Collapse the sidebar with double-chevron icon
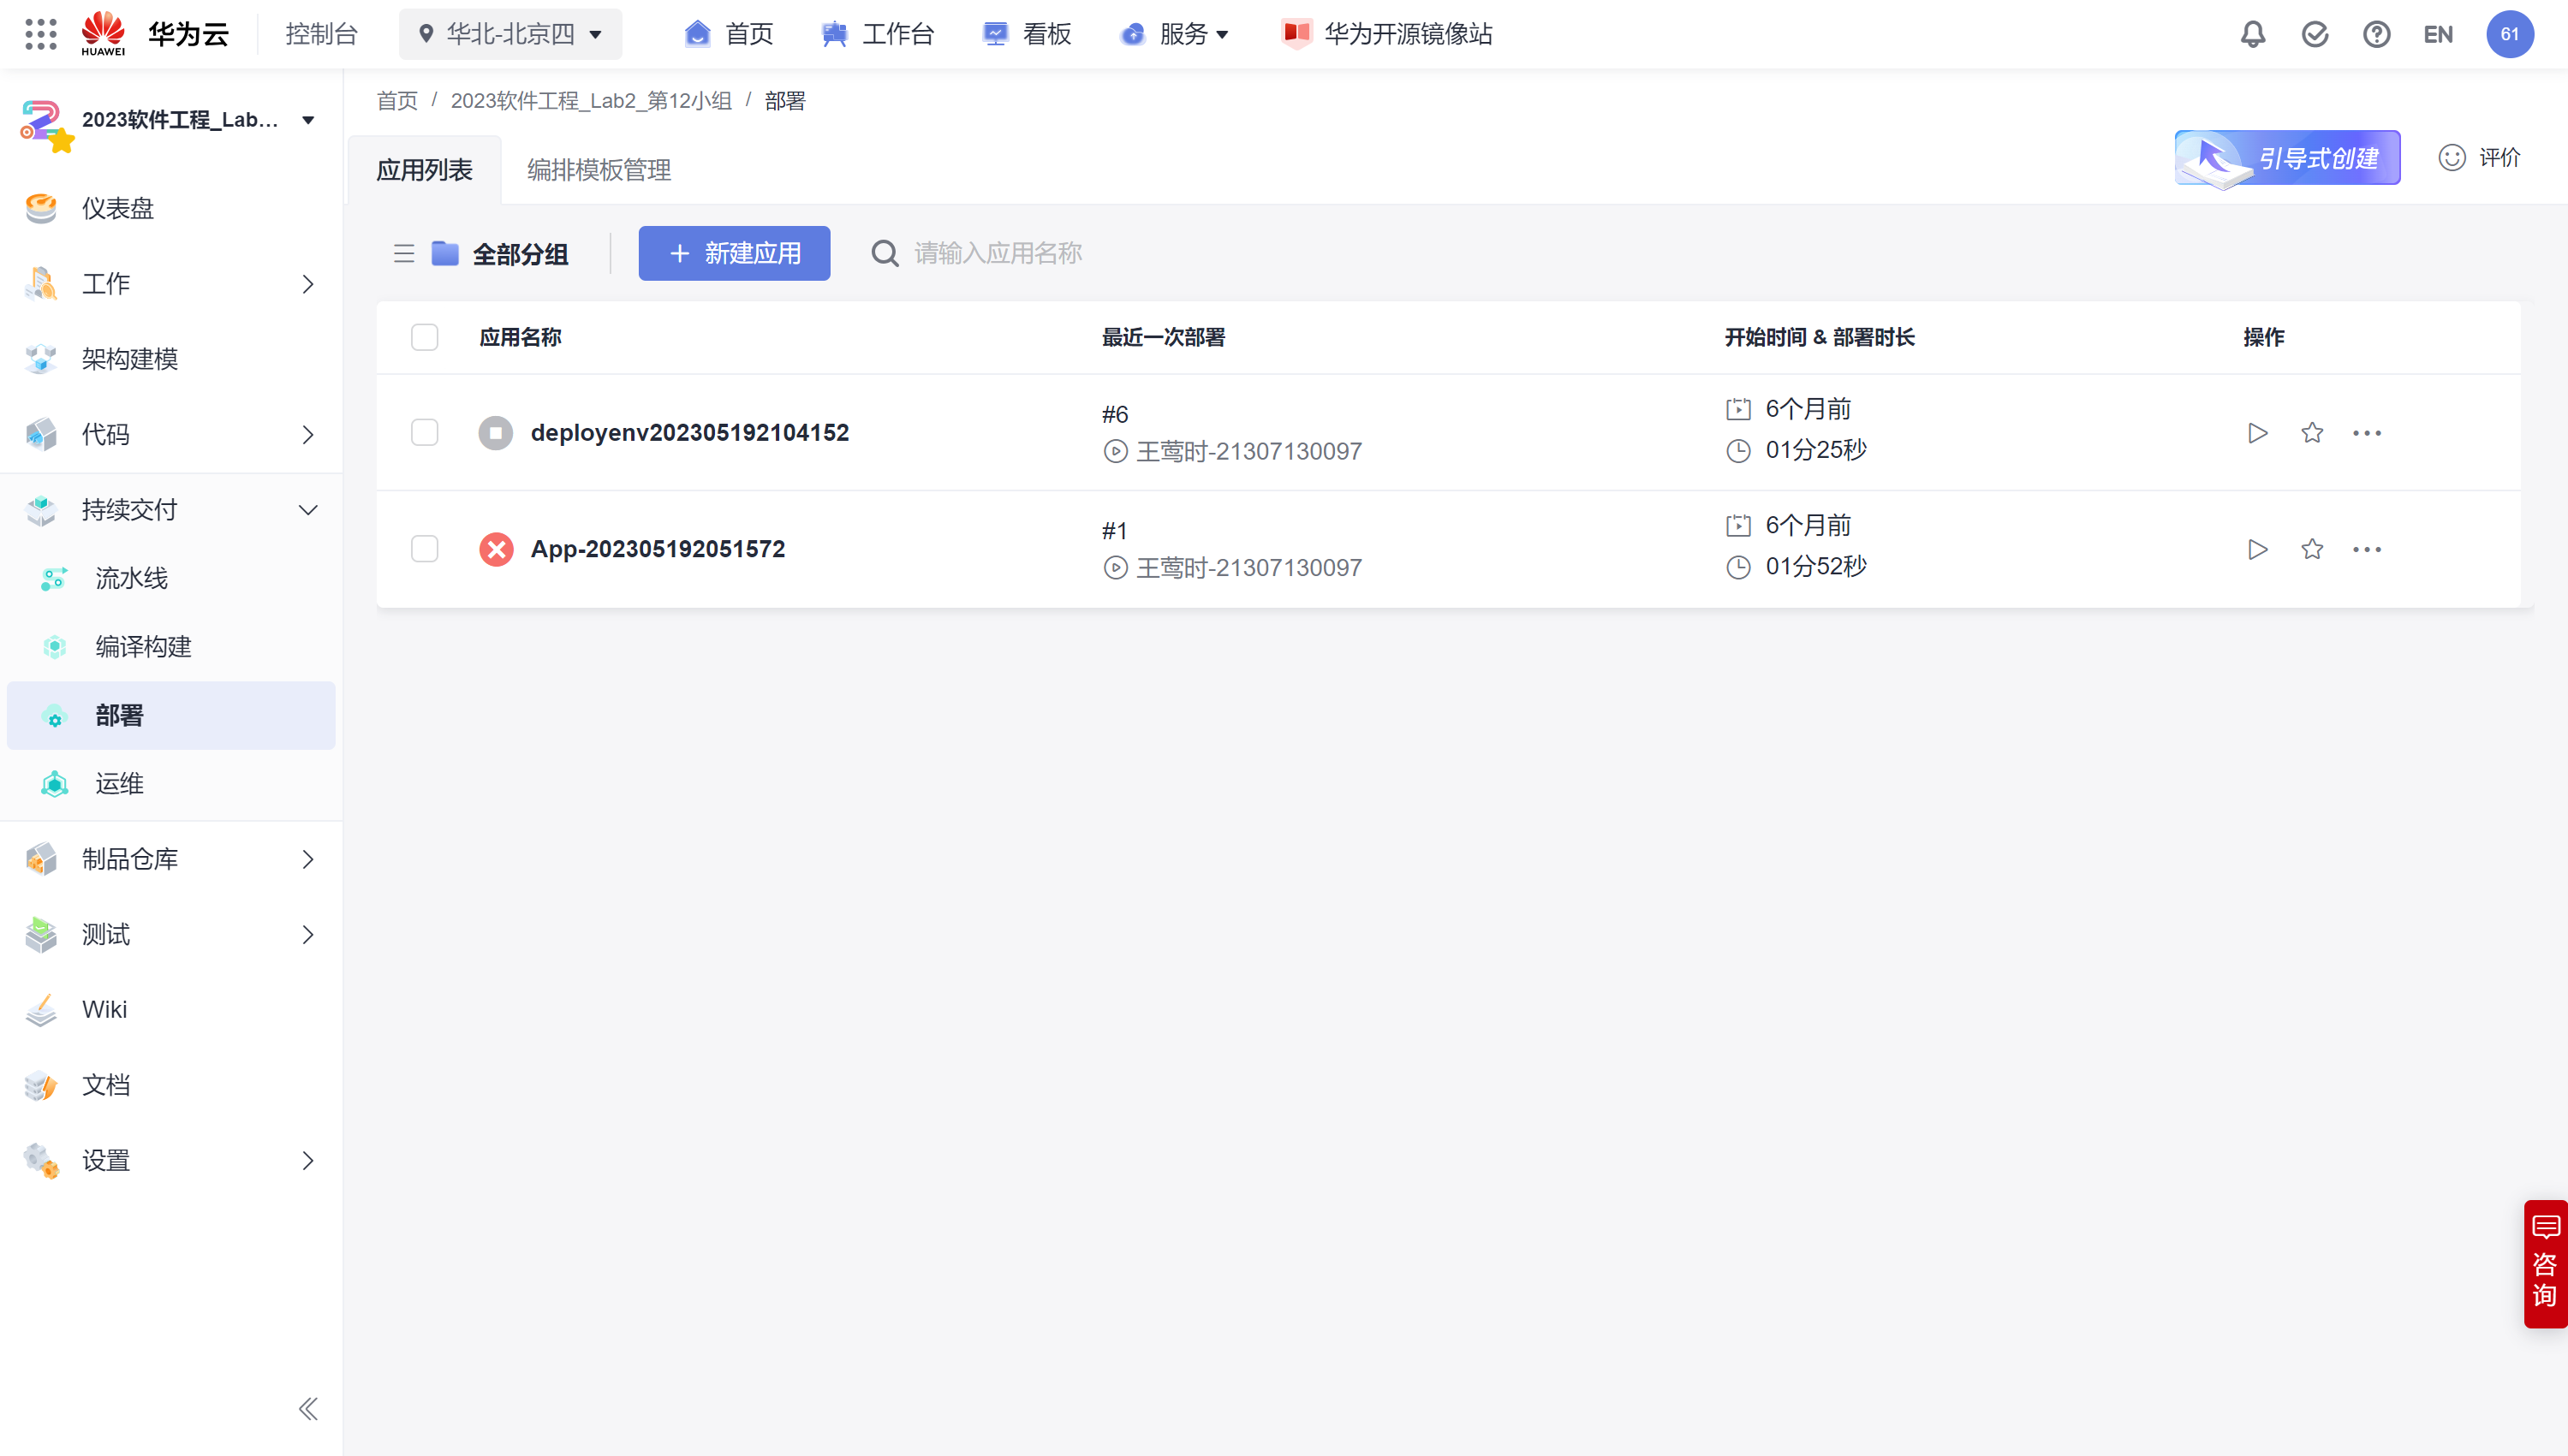 point(308,1409)
